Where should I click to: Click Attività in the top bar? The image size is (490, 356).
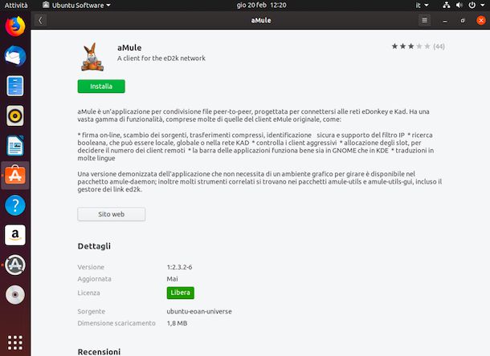click(16, 6)
